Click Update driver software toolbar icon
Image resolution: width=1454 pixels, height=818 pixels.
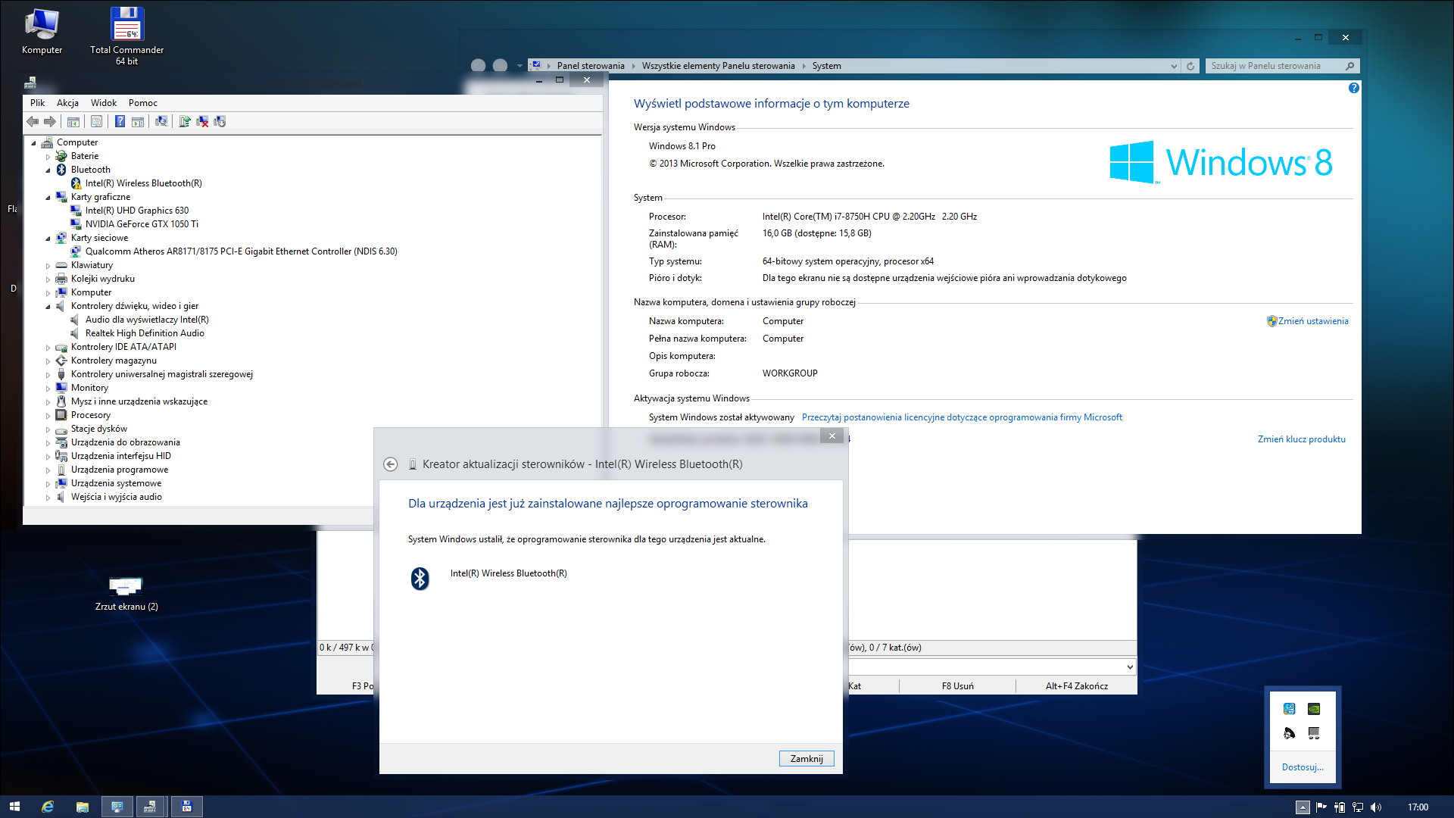coord(184,121)
